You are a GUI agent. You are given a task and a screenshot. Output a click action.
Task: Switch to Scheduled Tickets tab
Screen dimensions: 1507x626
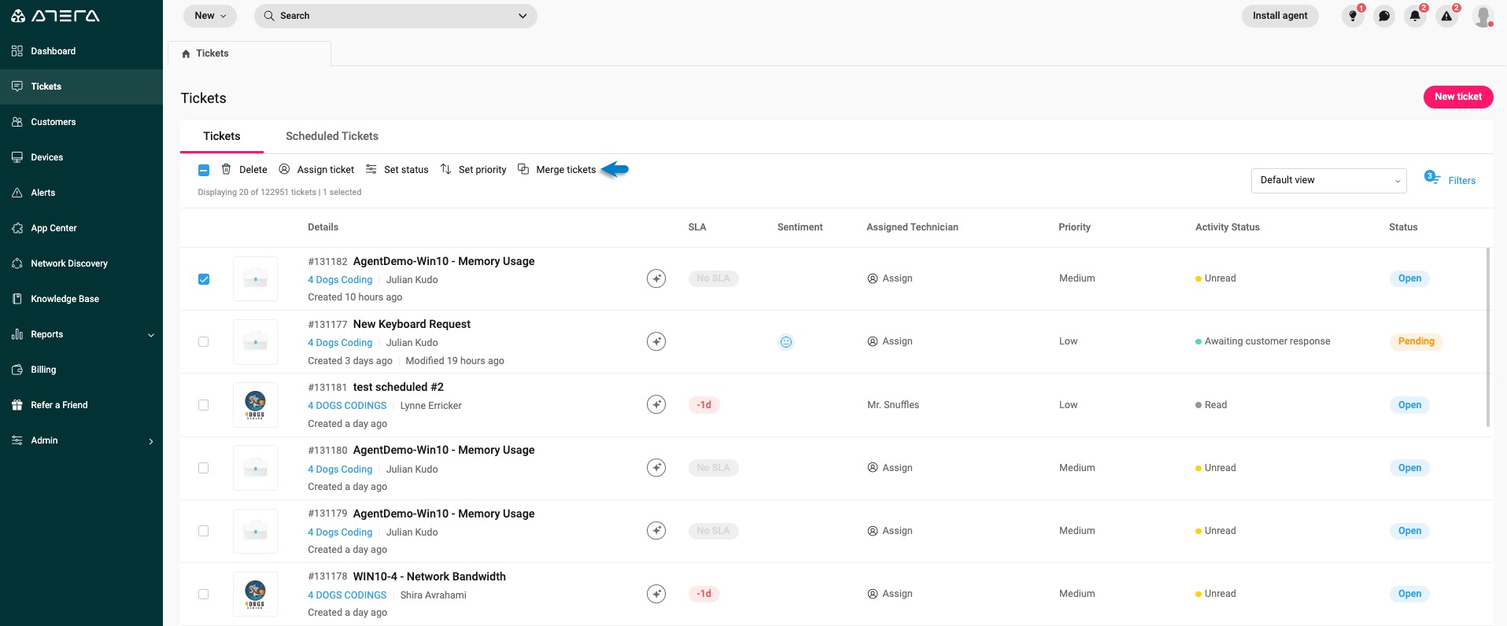[x=332, y=136]
